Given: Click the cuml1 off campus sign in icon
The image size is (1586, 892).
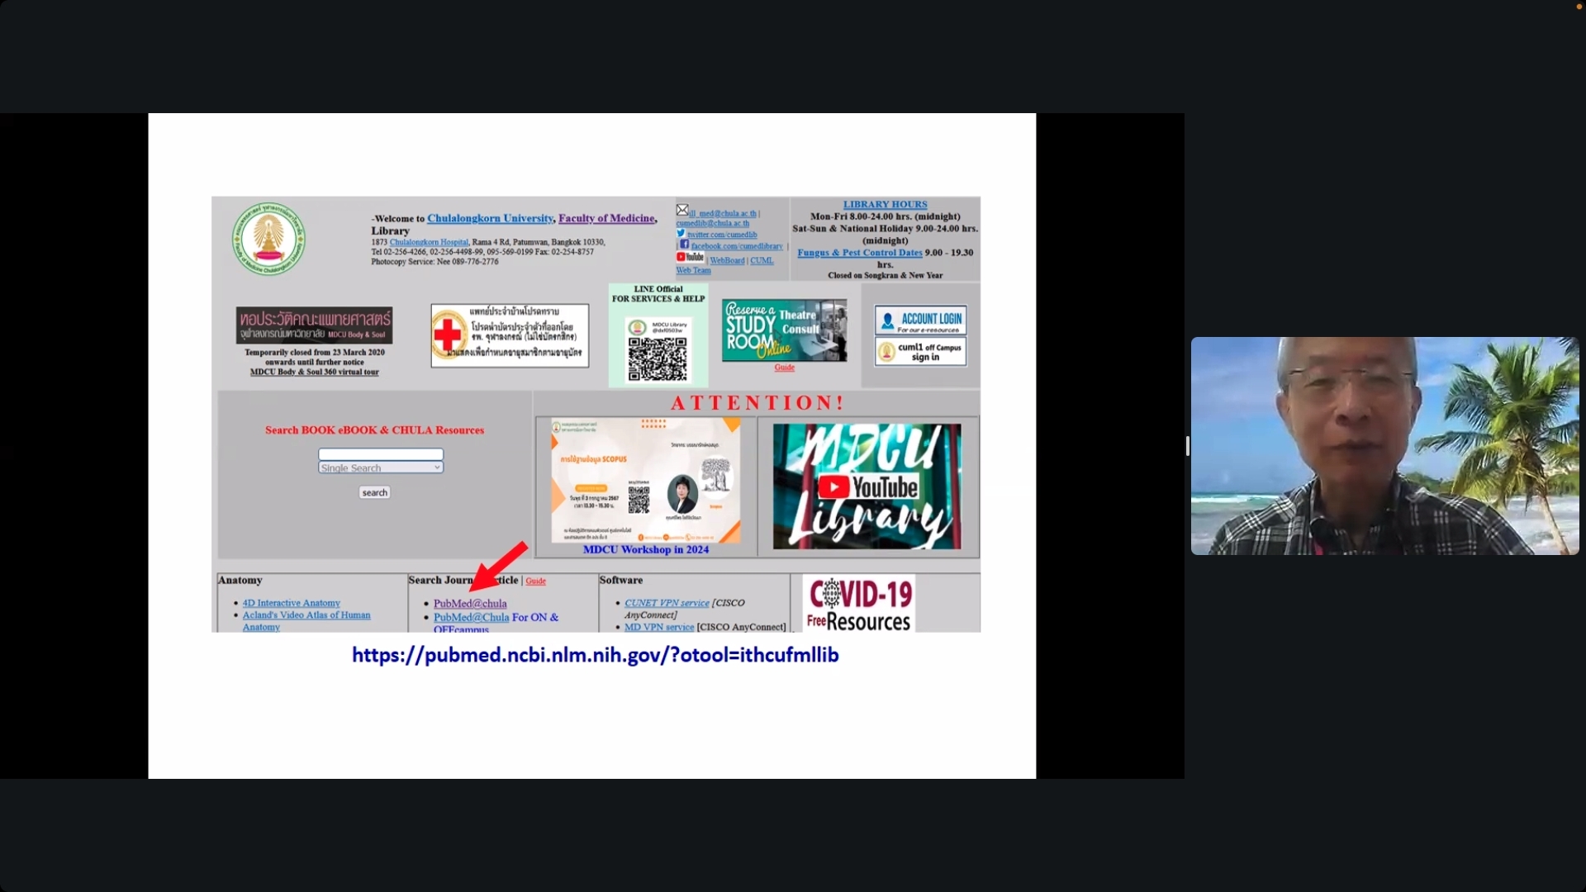Looking at the screenshot, I should click(x=920, y=352).
